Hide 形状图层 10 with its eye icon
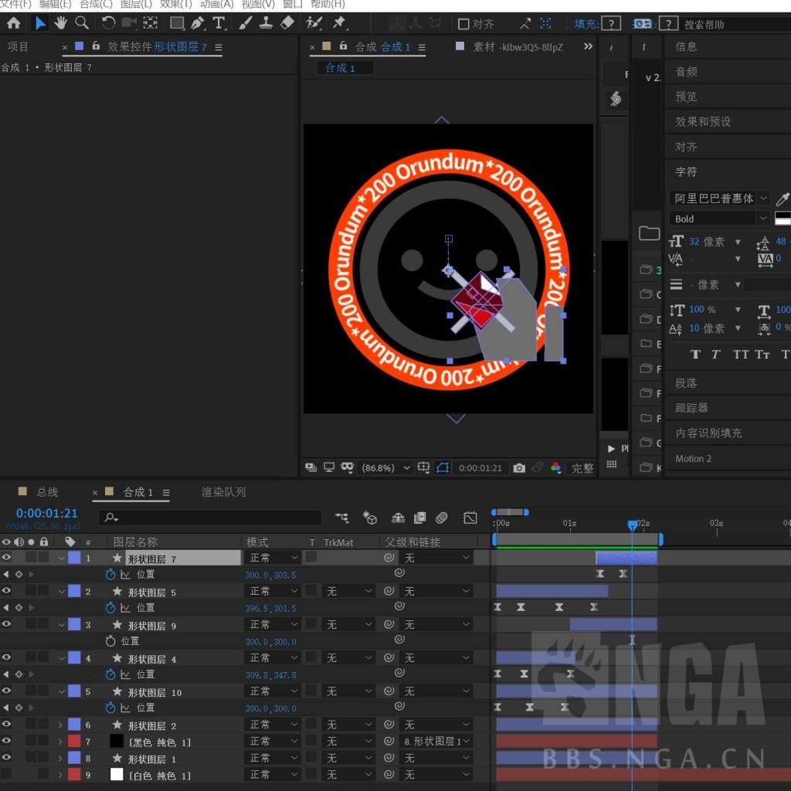Image resolution: width=791 pixels, height=791 pixels. click(6, 691)
